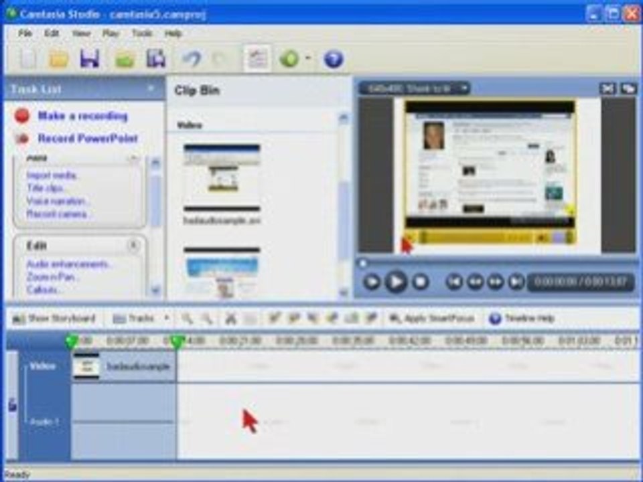Undo the last action
Screen dimensions: 643x482
pos(191,59)
